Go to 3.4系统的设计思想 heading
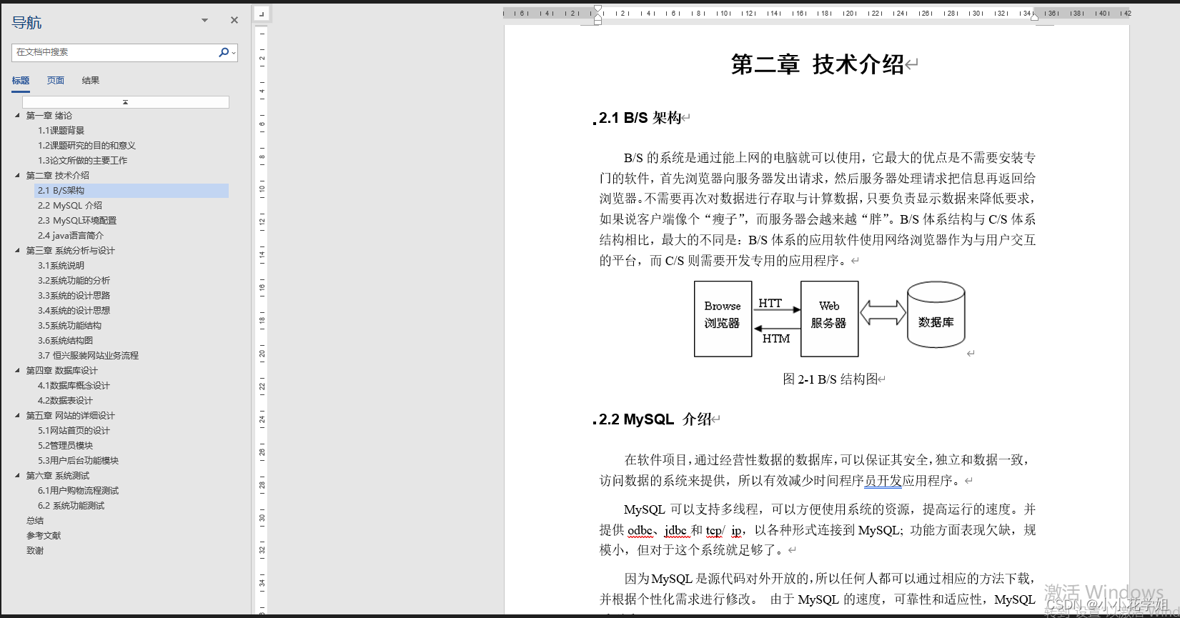 coord(74,311)
